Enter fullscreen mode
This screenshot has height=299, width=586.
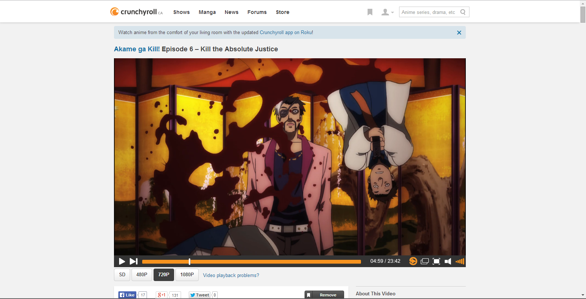pyautogui.click(x=436, y=261)
